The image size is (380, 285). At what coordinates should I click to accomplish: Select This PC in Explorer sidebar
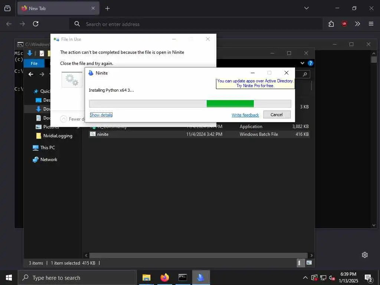pyautogui.click(x=44, y=148)
